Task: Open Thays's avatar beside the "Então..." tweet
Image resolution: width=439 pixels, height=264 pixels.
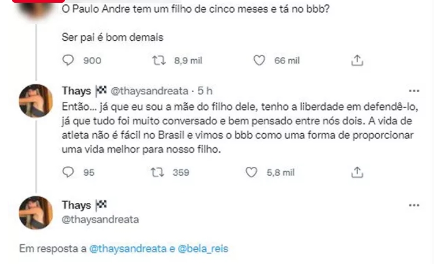Action: tap(36, 100)
